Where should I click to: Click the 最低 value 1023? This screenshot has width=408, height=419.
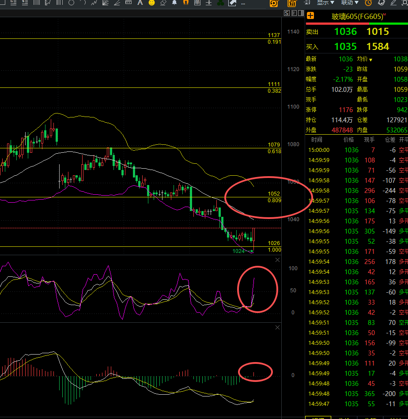(x=400, y=100)
